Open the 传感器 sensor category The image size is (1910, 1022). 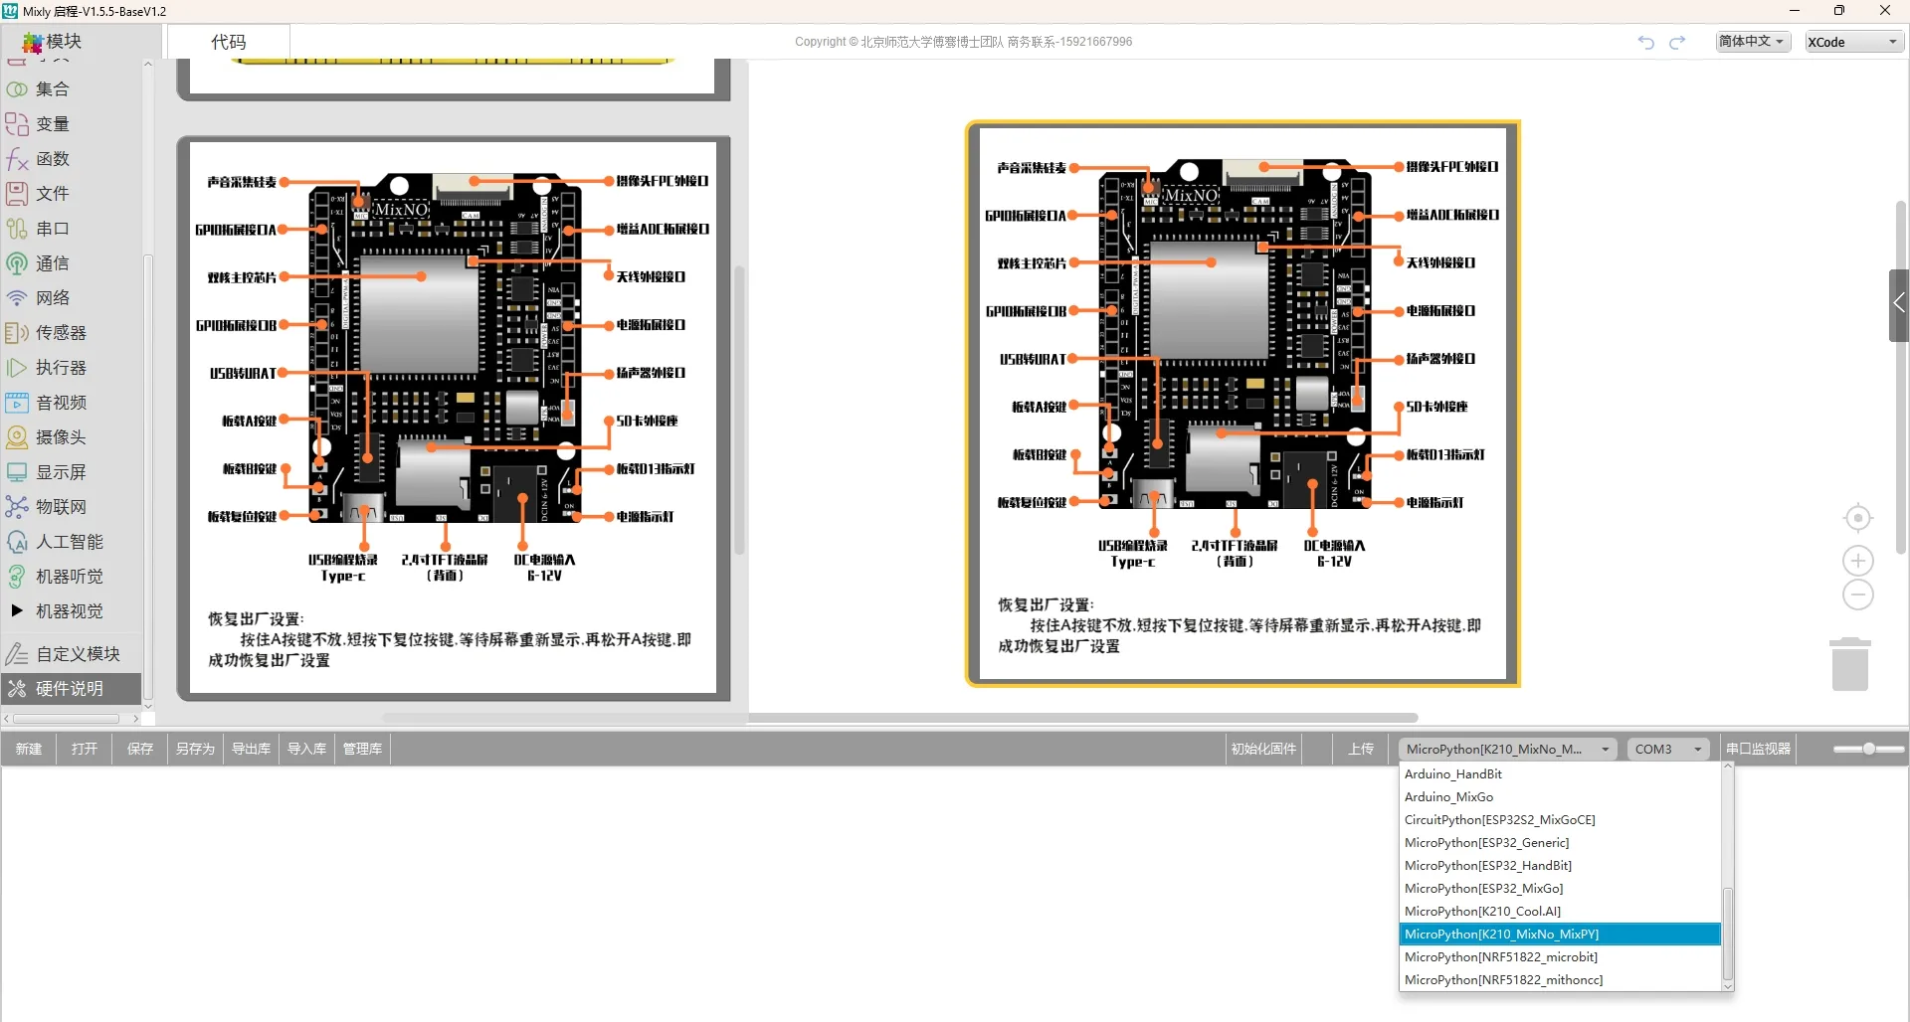(x=60, y=333)
